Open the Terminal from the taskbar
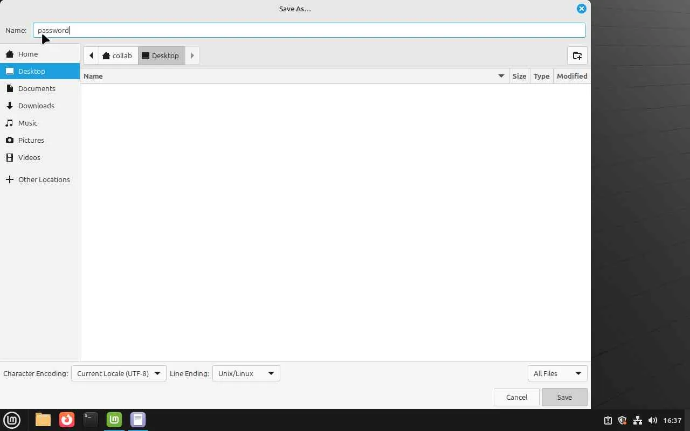 click(x=91, y=419)
